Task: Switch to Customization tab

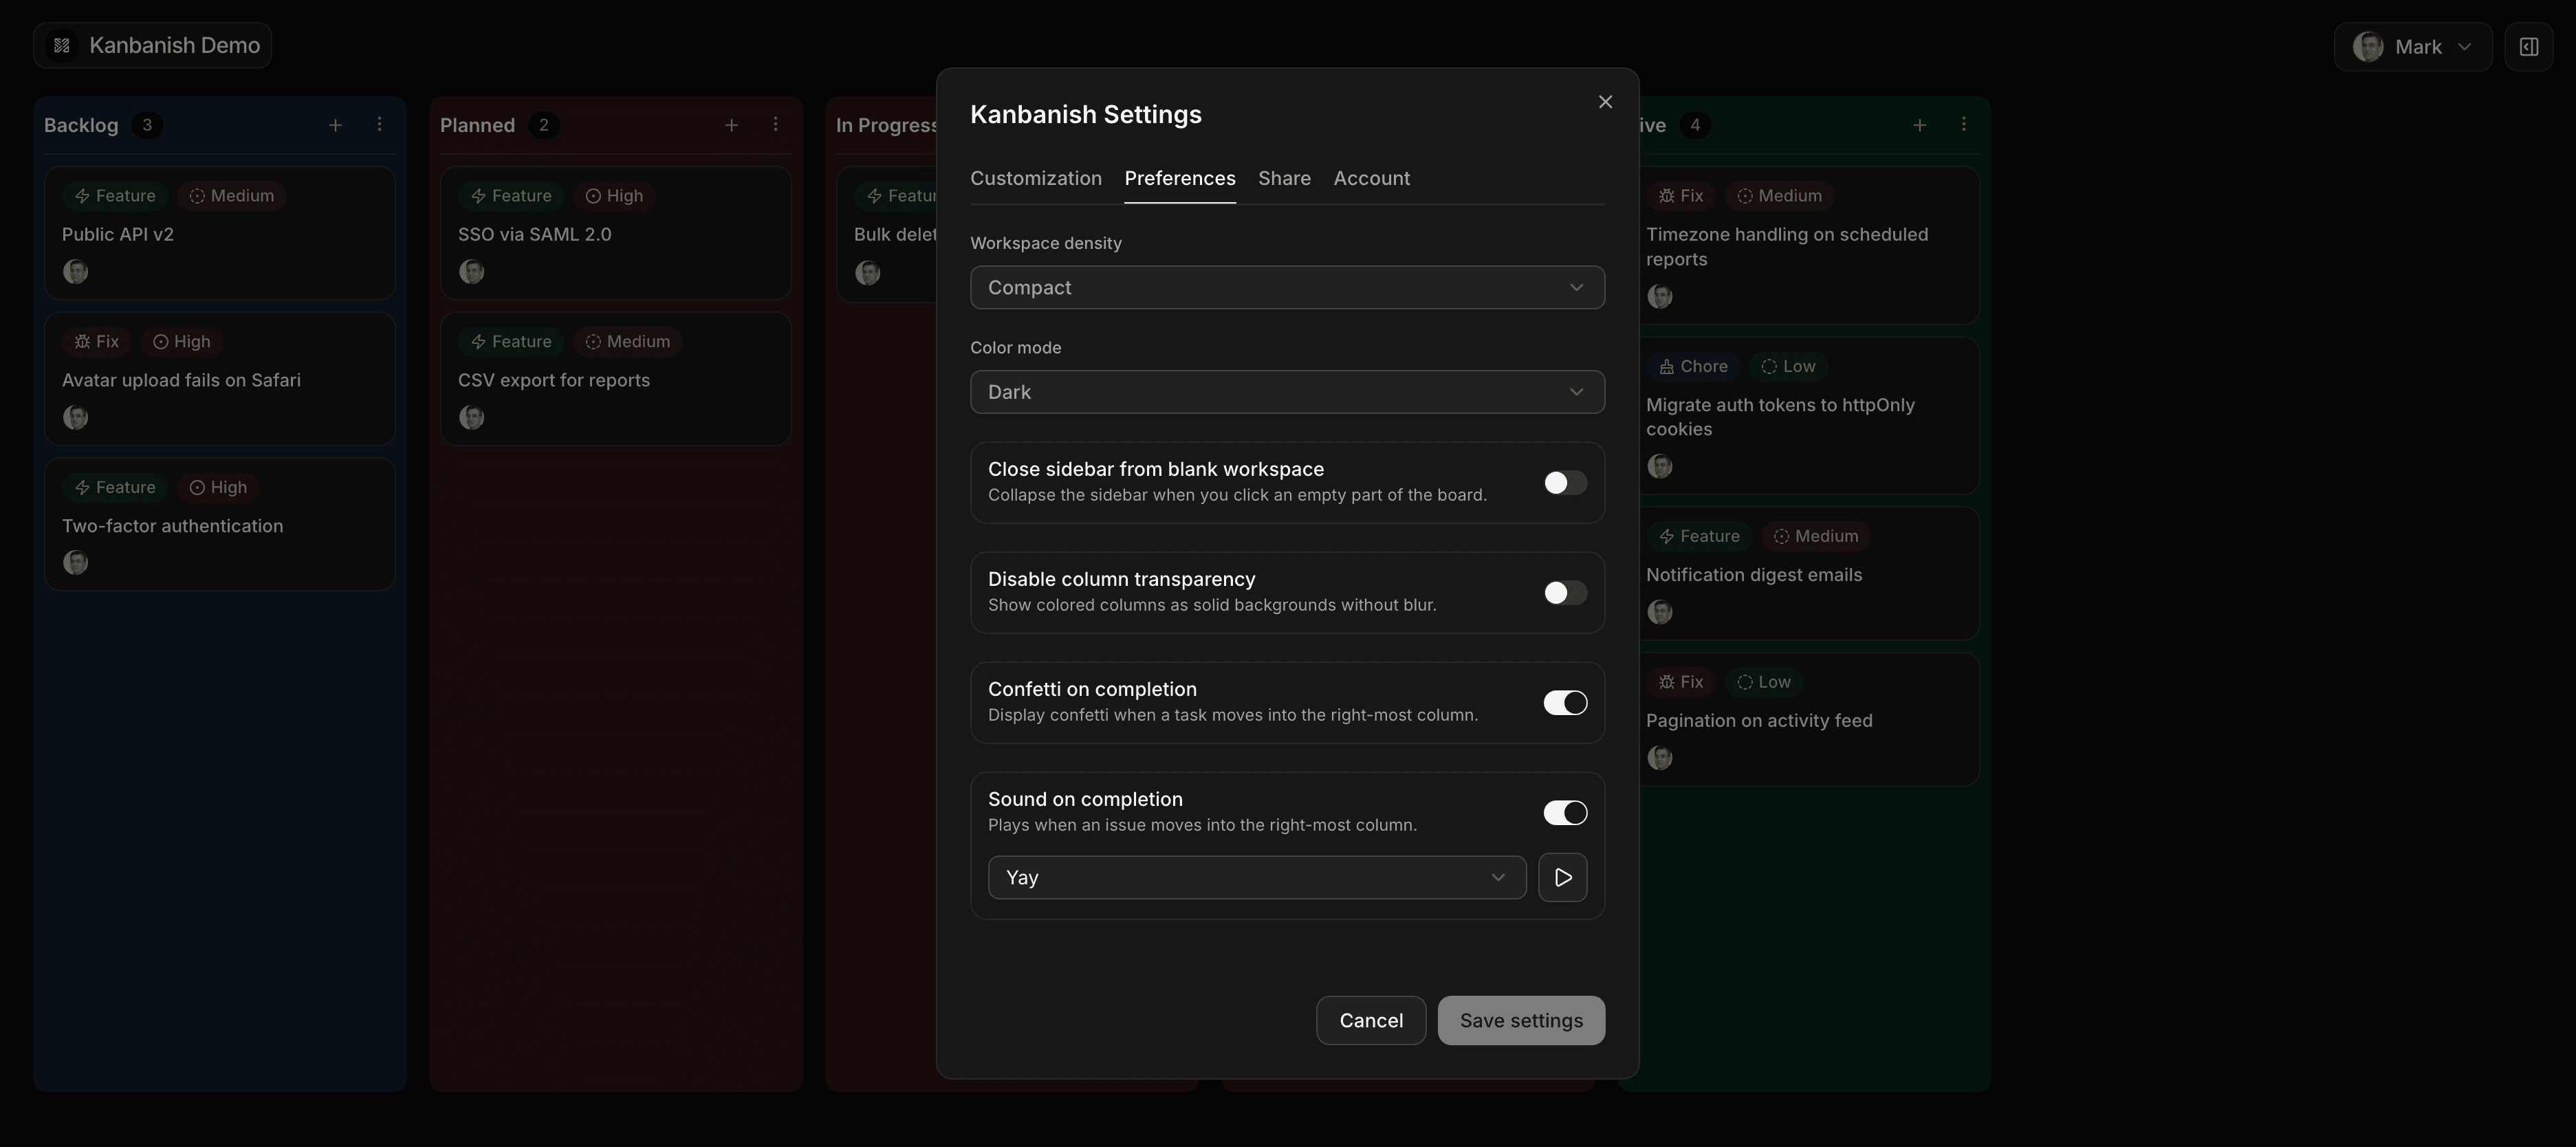Action: (x=1036, y=178)
